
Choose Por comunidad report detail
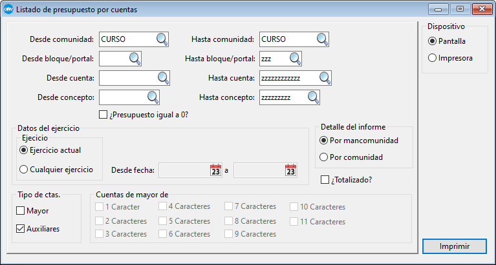(324, 157)
